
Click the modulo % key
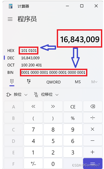coord(73,118)
